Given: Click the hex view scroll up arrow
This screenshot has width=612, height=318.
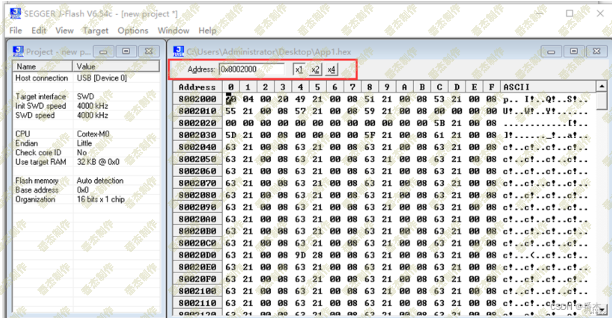Looking at the screenshot, I should [602, 86].
